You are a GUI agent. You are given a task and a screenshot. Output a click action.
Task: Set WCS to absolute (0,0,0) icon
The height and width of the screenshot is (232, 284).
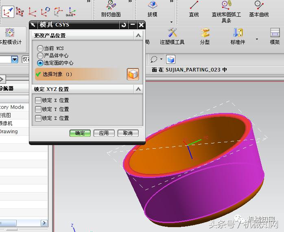(71, 12)
